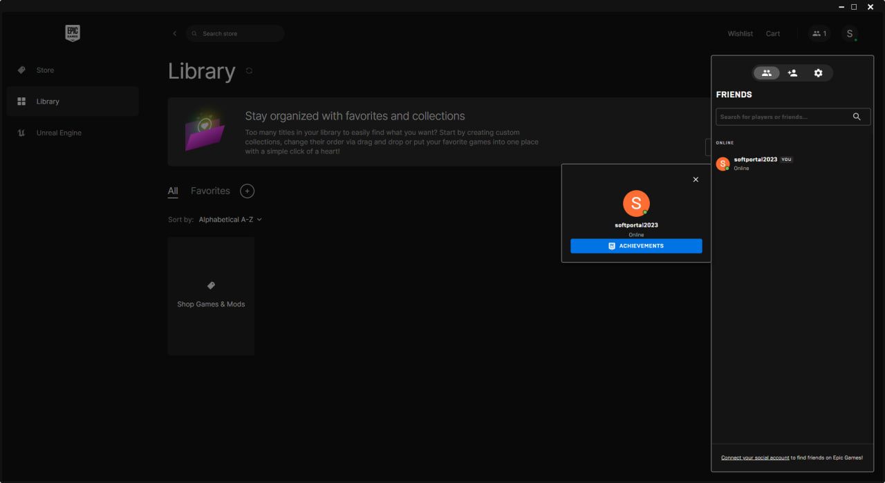Viewport: 885px width, 483px height.
Task: Open the add friend tab icon
Action: (792, 73)
